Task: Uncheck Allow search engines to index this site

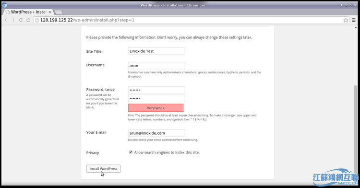Action: click(131, 152)
